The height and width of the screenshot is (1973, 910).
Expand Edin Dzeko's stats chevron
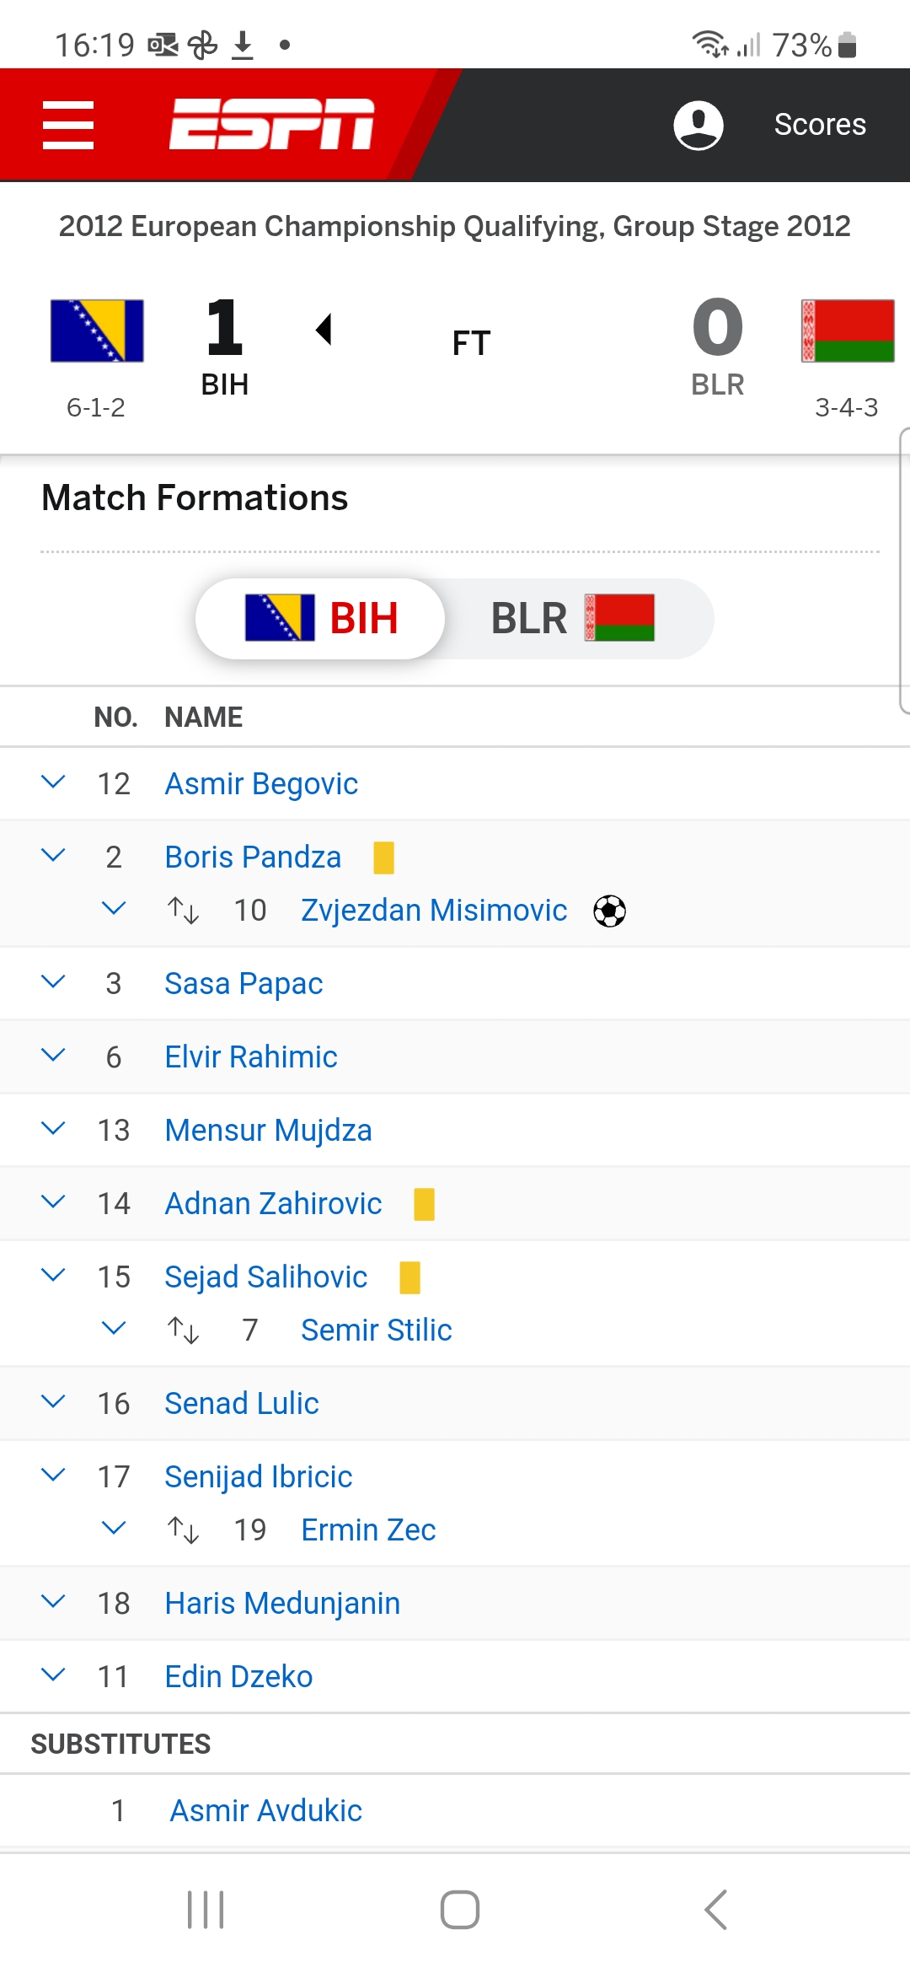click(x=53, y=1676)
